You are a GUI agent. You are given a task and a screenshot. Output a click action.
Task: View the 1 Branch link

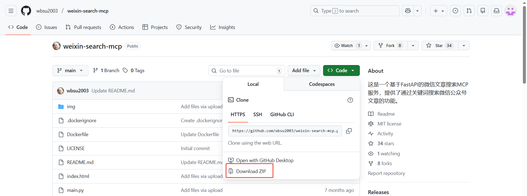[x=106, y=71]
